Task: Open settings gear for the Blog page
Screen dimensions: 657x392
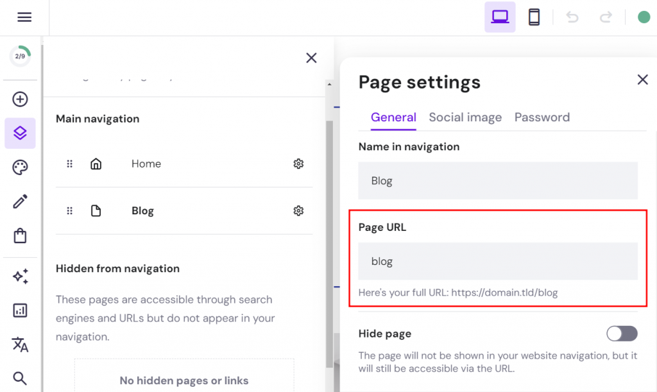Action: click(298, 210)
